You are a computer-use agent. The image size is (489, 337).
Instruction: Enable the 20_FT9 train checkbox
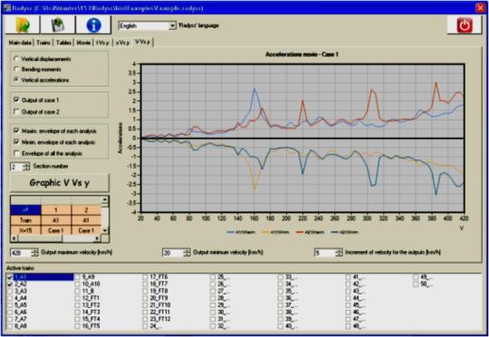[x=145, y=298]
